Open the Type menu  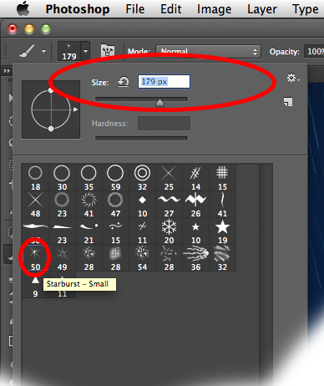coord(305,9)
